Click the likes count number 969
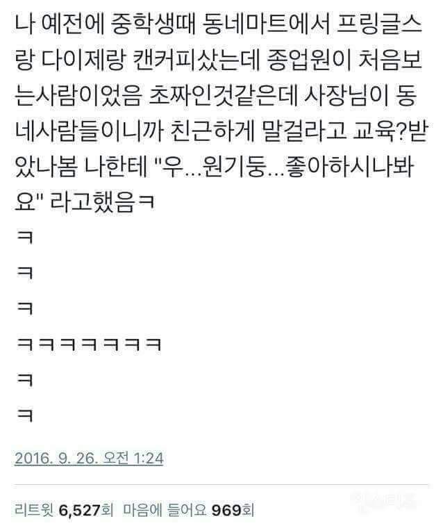Image resolution: width=443 pixels, height=528 pixels. click(x=226, y=511)
